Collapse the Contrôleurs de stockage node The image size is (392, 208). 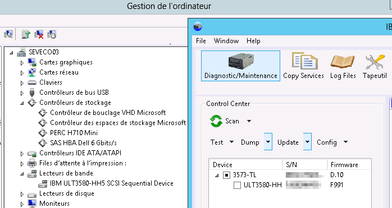click(22, 103)
